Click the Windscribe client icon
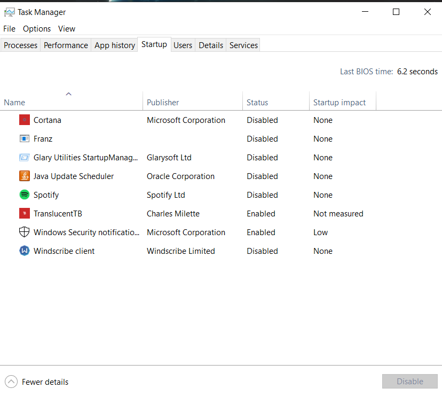Viewport: 442px width, 396px height. pyautogui.click(x=25, y=251)
